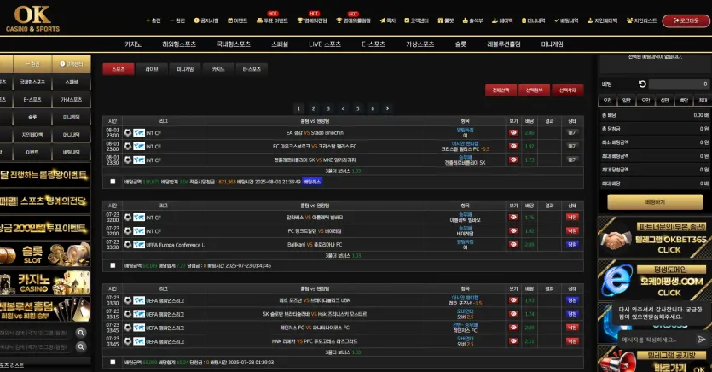Reset the bet slip amount icon
Screen dimensions: 712x372
(x=642, y=84)
